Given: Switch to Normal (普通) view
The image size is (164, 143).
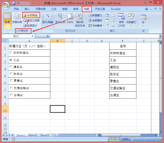Looking at the screenshot, I should coord(7,21).
